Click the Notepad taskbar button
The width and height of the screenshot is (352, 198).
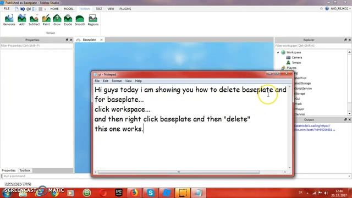[198, 193]
